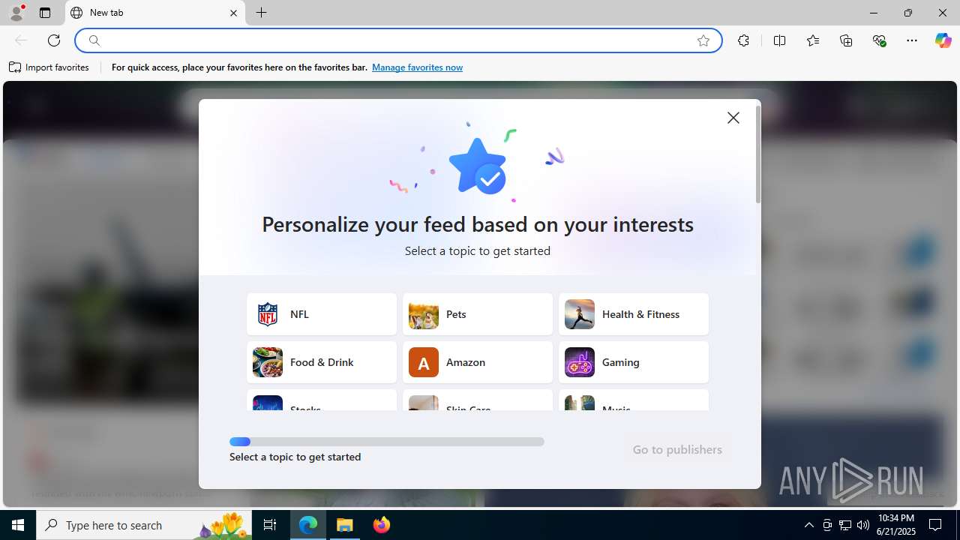This screenshot has width=960, height=540.
Task: Open Settings and more menu
Action: 912,40
